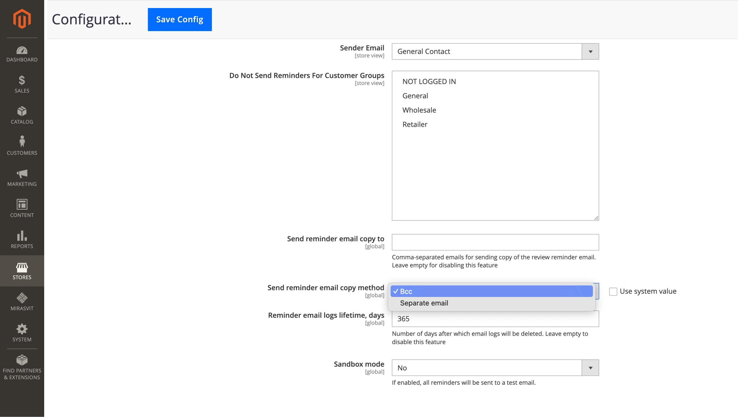Image resolution: width=738 pixels, height=417 pixels.
Task: Open the Customers section icon
Action: click(22, 144)
